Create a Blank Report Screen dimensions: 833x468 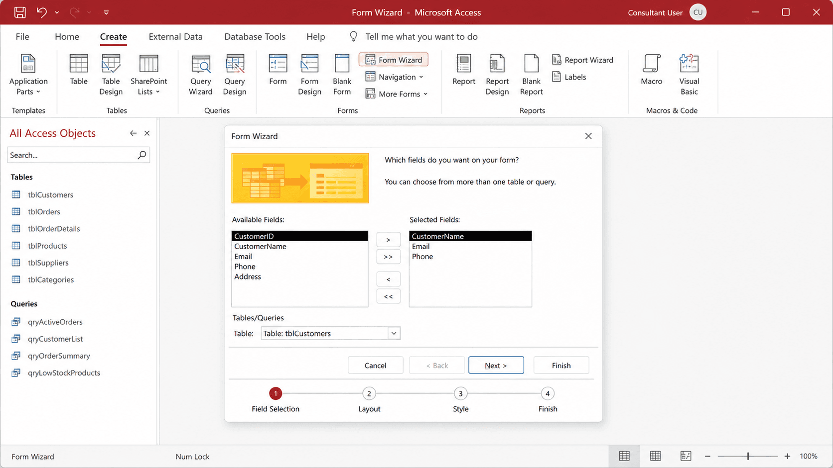pos(532,75)
